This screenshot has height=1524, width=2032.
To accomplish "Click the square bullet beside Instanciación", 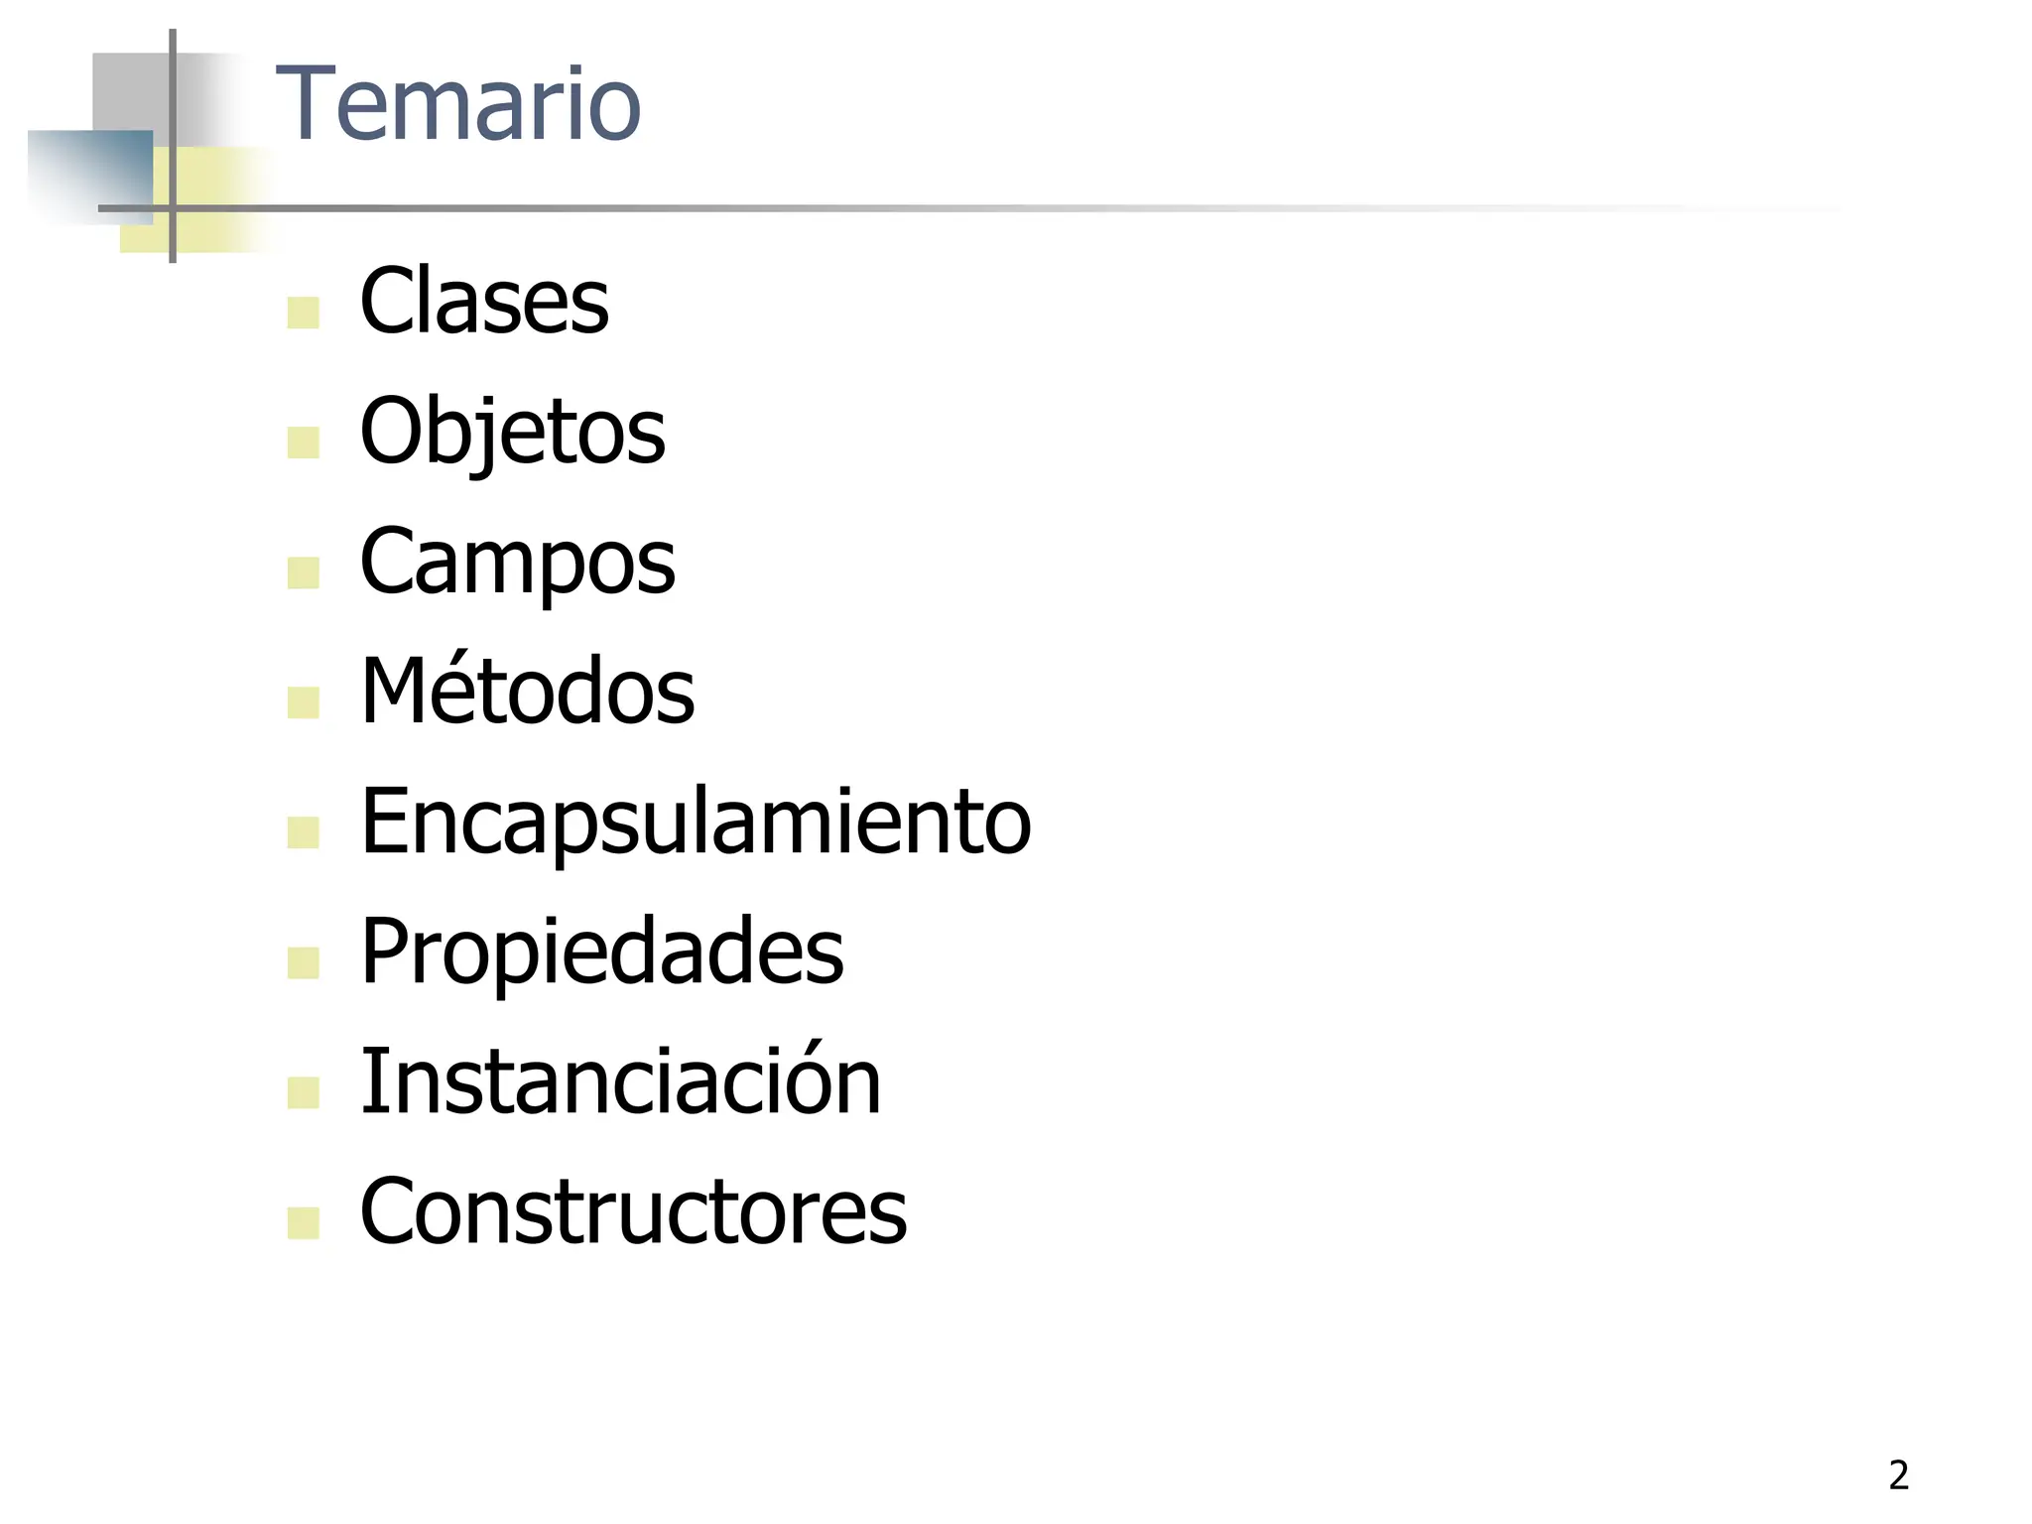I will (x=303, y=1092).
